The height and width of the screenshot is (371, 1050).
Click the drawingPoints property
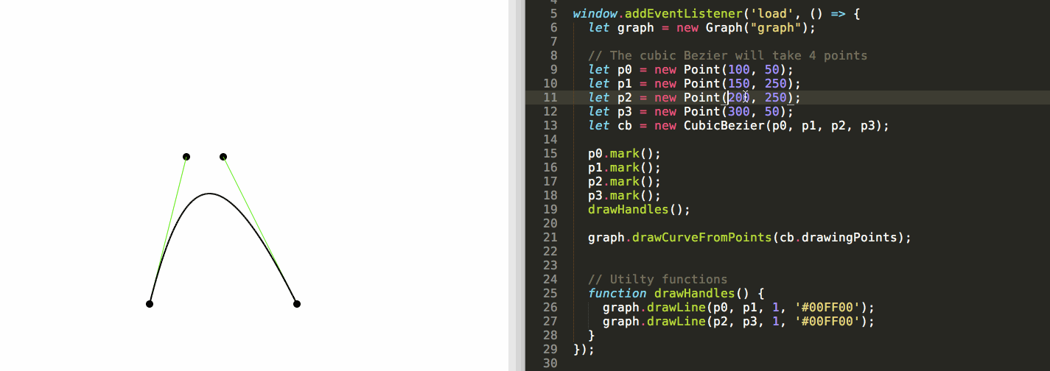coord(853,237)
